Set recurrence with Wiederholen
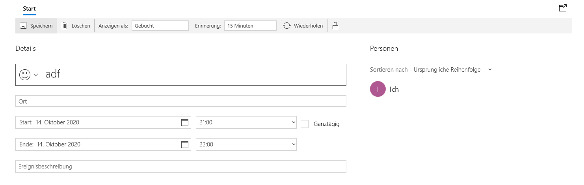Image resolution: width=584 pixels, height=185 pixels. (303, 26)
